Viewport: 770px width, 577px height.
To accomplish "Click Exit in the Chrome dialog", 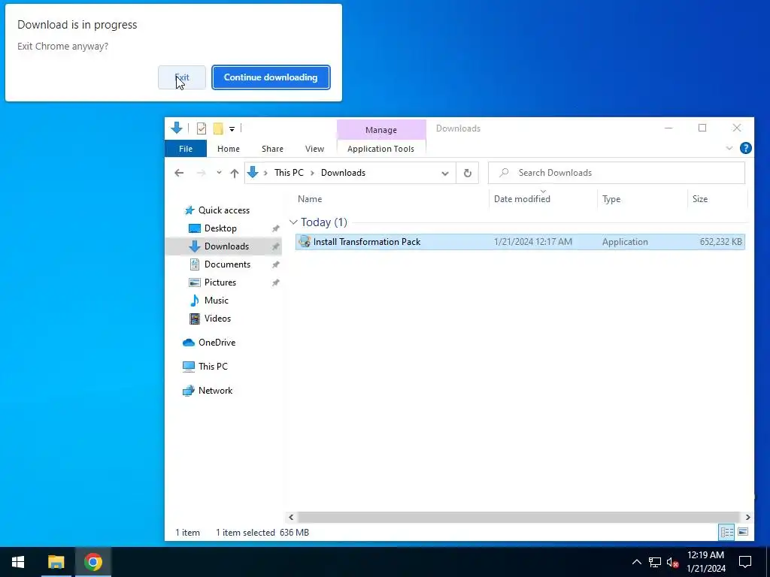I will coord(182,77).
